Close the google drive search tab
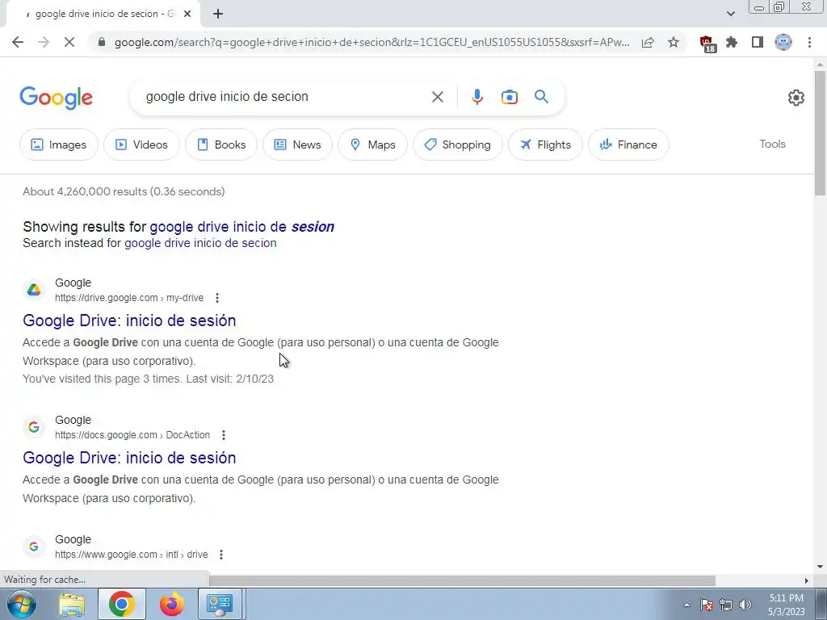This screenshot has height=620, width=827. 187,14
